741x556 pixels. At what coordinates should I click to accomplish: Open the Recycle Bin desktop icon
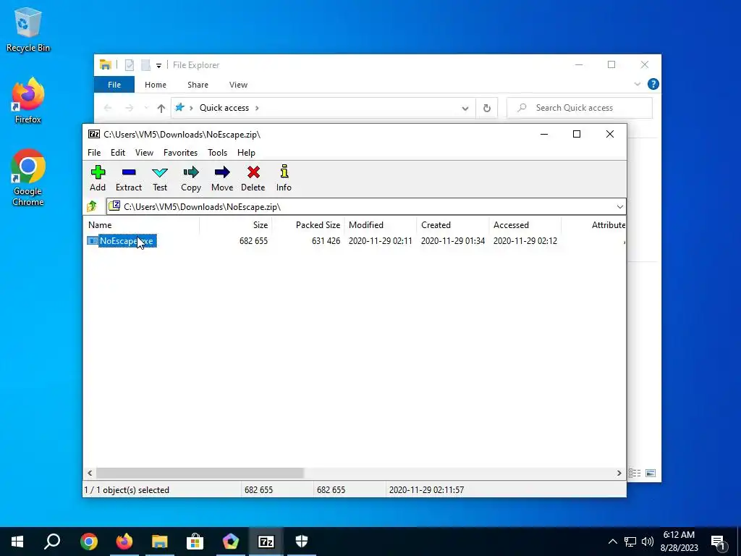(28, 29)
